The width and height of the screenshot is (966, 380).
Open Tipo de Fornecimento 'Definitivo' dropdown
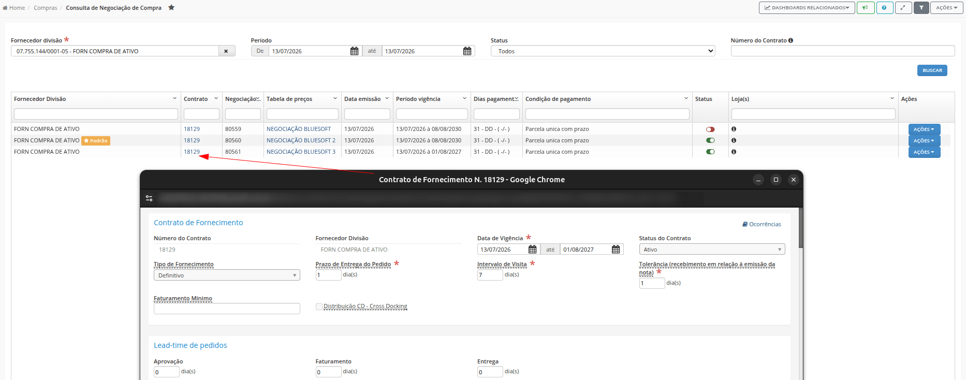point(227,275)
